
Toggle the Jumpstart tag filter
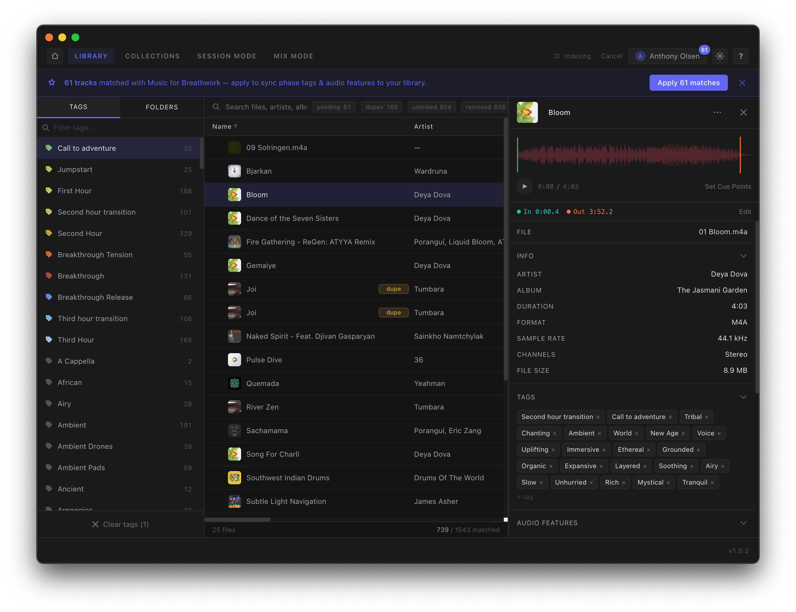pyautogui.click(x=118, y=169)
